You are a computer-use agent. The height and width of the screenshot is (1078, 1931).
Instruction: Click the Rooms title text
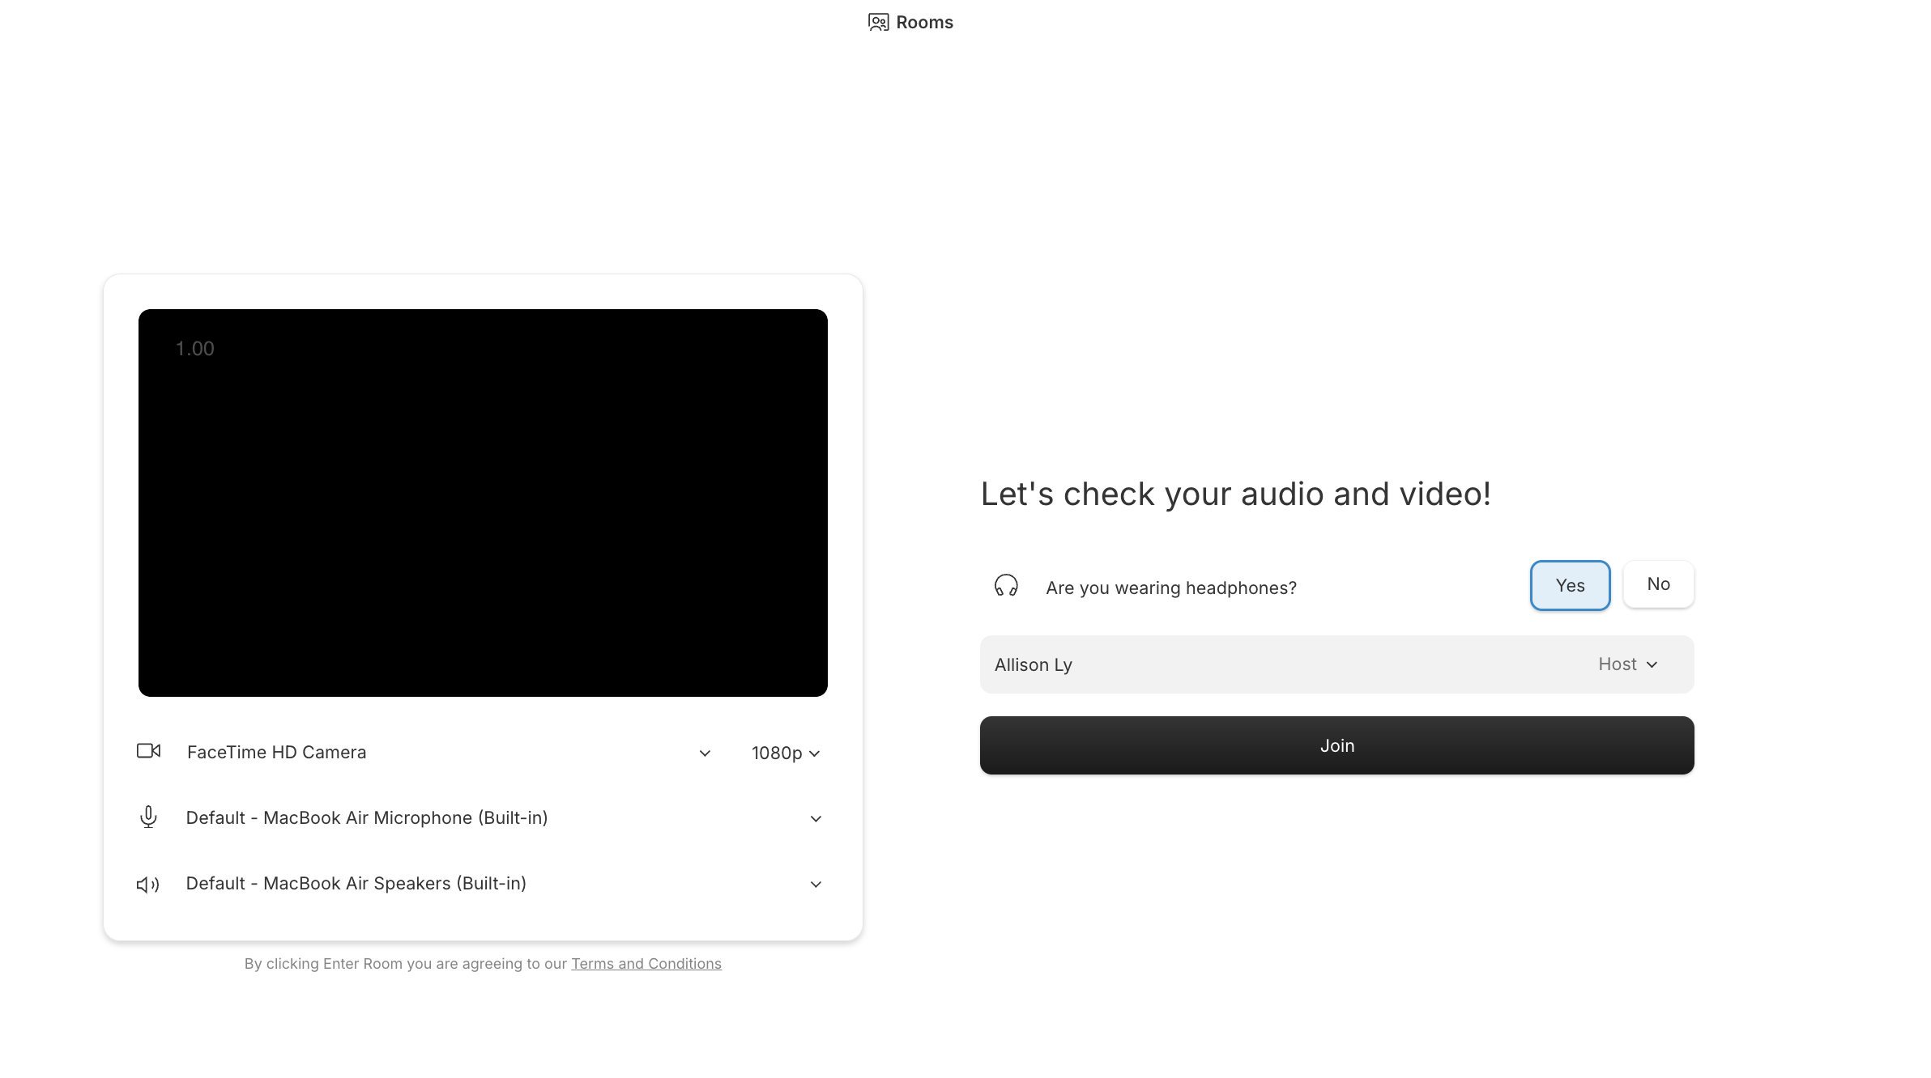coord(924,23)
